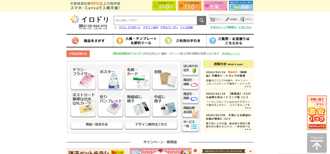Click the 無線綴じ冊子 booklet tile
Viewport: 330px width, 154px height.
(138, 104)
